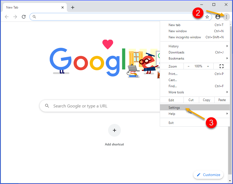Open a new tab with plus icon
The width and height of the screenshot is (233, 184).
pyautogui.click(x=73, y=7)
